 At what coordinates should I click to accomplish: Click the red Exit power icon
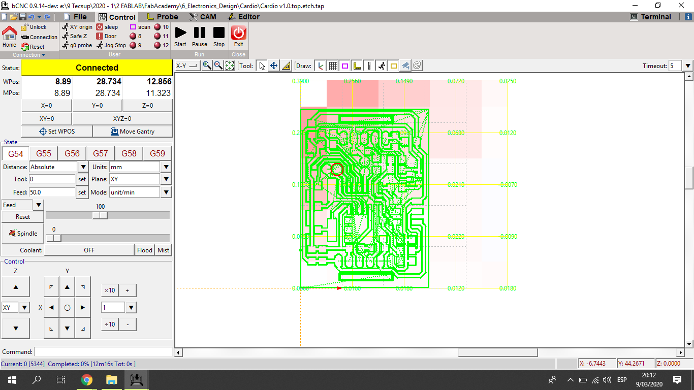pyautogui.click(x=239, y=32)
